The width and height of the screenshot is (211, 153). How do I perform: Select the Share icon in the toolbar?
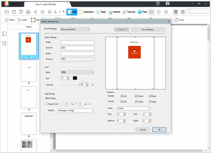pos(35,12)
